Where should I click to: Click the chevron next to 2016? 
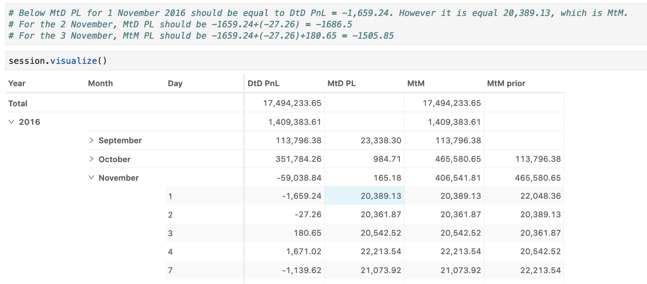11,122
